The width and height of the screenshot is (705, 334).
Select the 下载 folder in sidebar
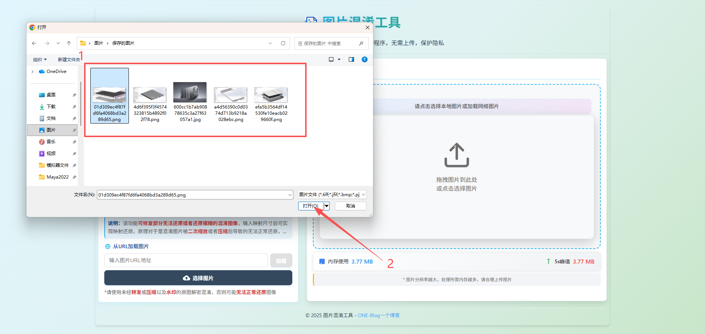pos(51,107)
